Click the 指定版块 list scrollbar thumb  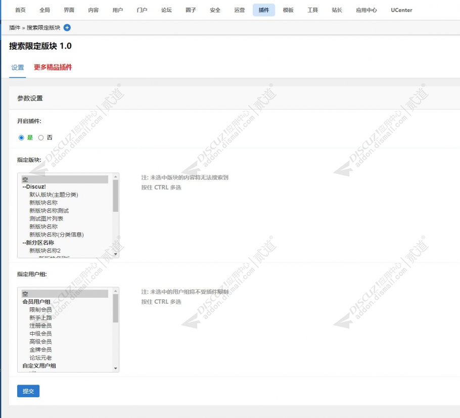coord(116,196)
